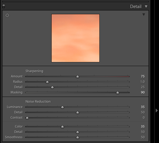Click the Sharpening Detail slider handle
Viewport: 159px width, 143px height.
click(x=52, y=87)
